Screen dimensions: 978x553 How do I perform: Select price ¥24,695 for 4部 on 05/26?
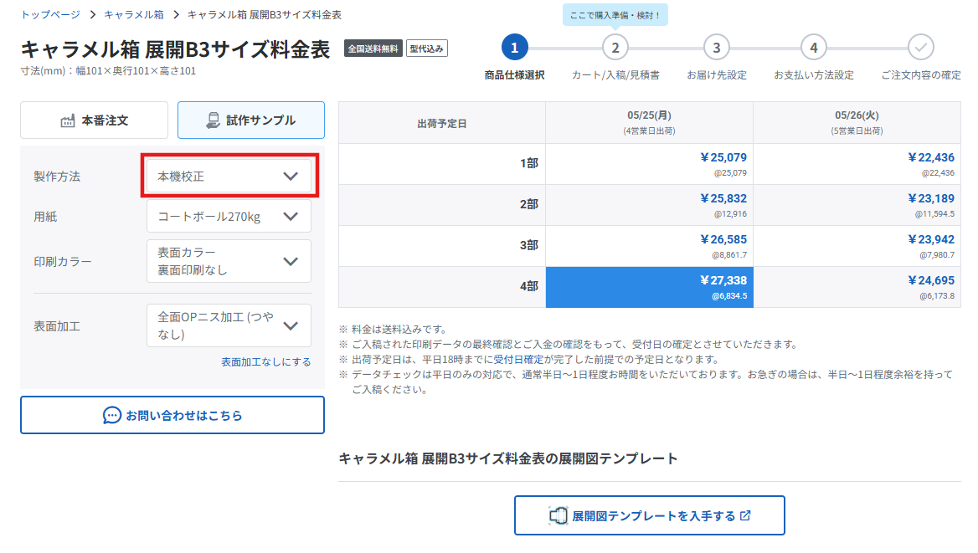857,288
